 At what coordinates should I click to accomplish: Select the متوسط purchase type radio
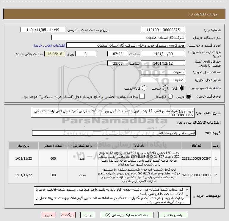(x=170, y=96)
